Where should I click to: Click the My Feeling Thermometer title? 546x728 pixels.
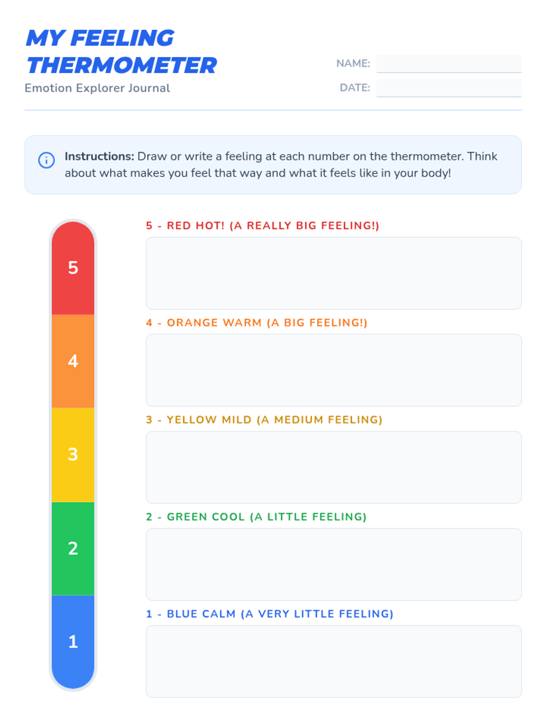click(121, 51)
